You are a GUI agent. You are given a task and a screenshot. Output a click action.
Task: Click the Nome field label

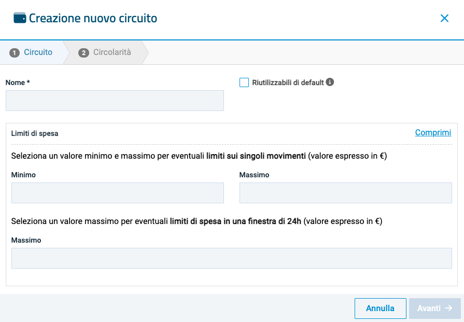click(x=18, y=82)
